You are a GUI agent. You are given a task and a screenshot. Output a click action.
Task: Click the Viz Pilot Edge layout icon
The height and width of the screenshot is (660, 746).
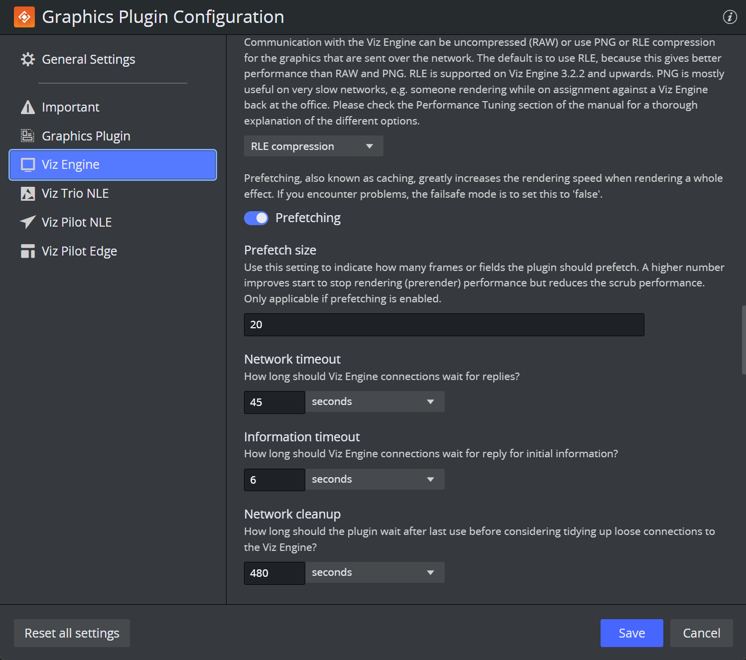(28, 251)
